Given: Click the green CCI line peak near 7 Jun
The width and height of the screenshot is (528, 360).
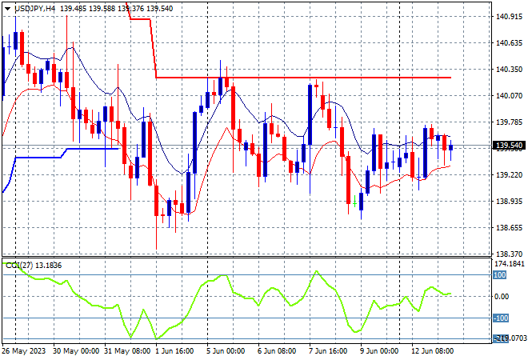Looking at the screenshot, I should tap(316, 270).
